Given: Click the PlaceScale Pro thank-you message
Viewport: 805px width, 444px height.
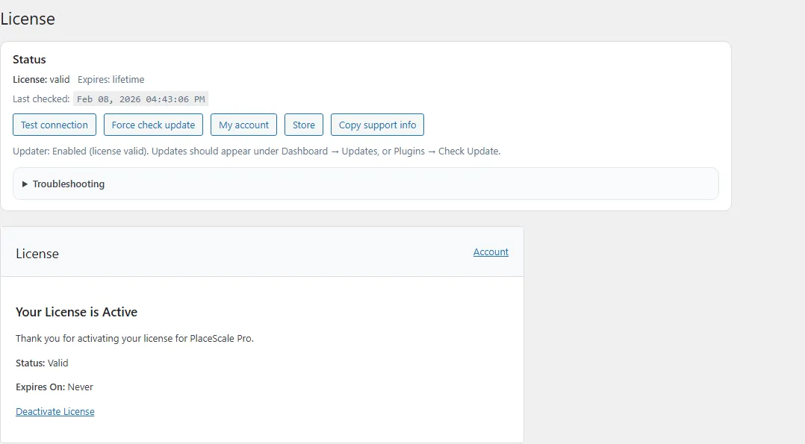Looking at the screenshot, I should tap(134, 339).
